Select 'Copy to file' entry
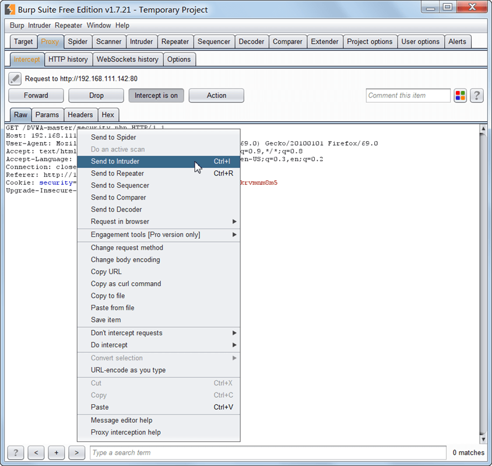Viewport: 492px width, 466px height. click(x=159, y=296)
